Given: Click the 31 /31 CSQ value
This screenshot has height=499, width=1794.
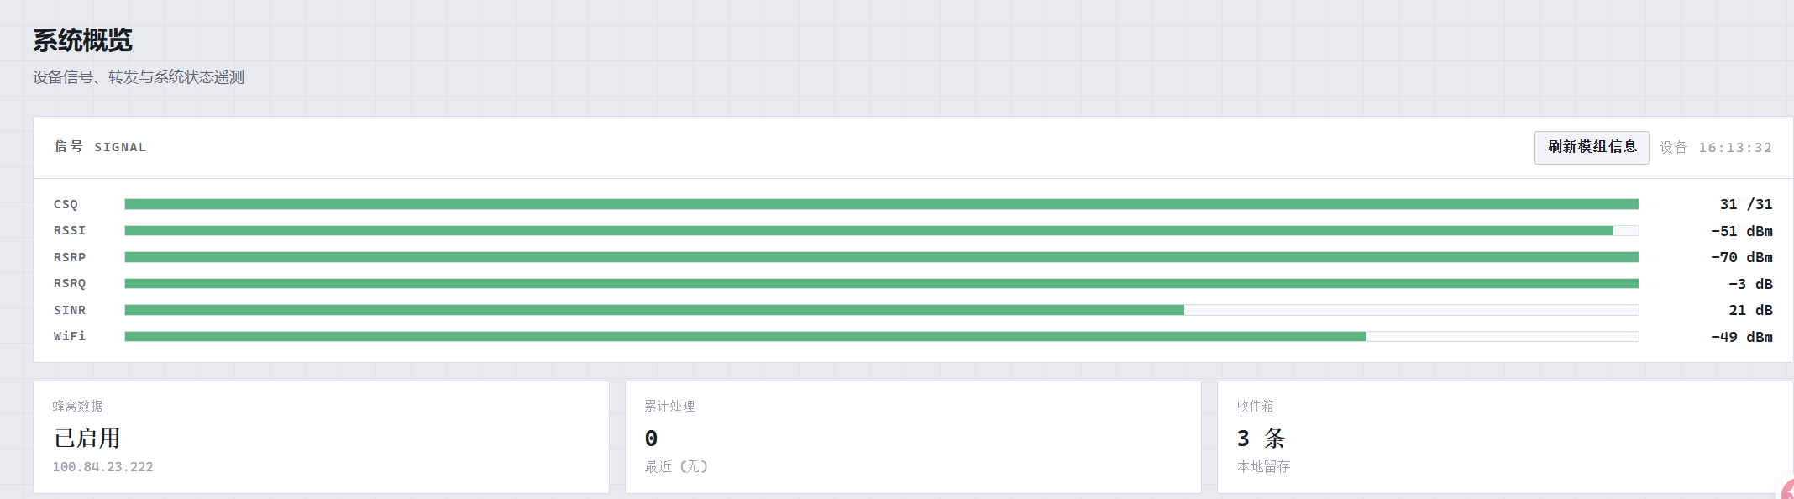Looking at the screenshot, I should 1746,204.
